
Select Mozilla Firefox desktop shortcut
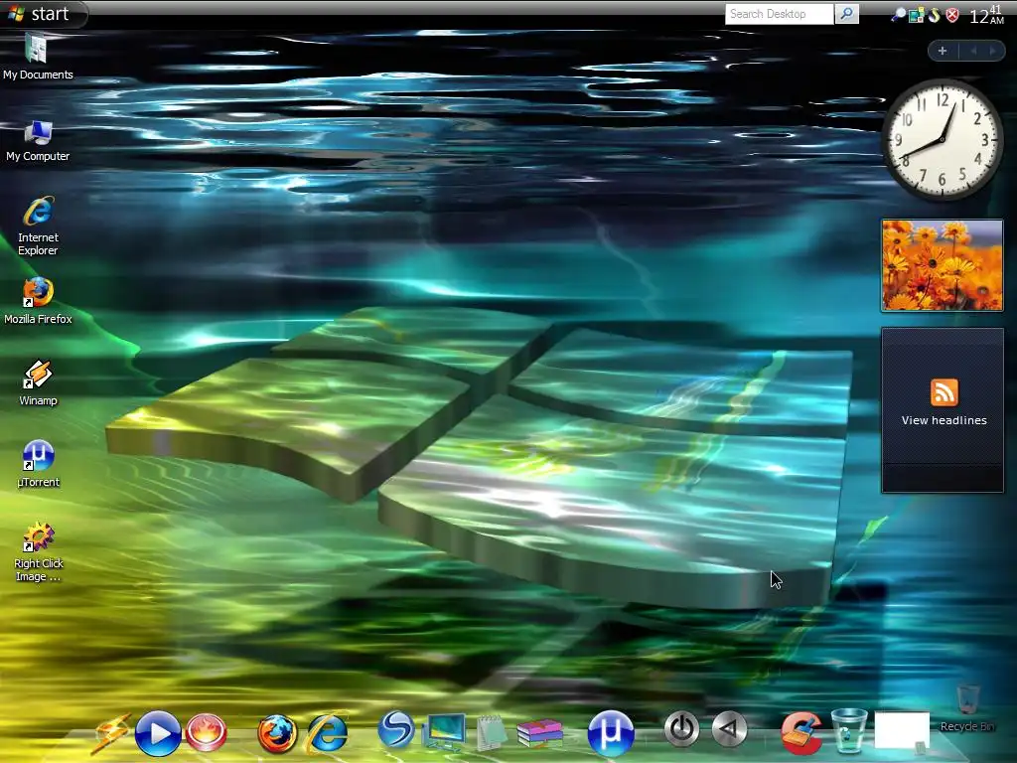(x=38, y=300)
